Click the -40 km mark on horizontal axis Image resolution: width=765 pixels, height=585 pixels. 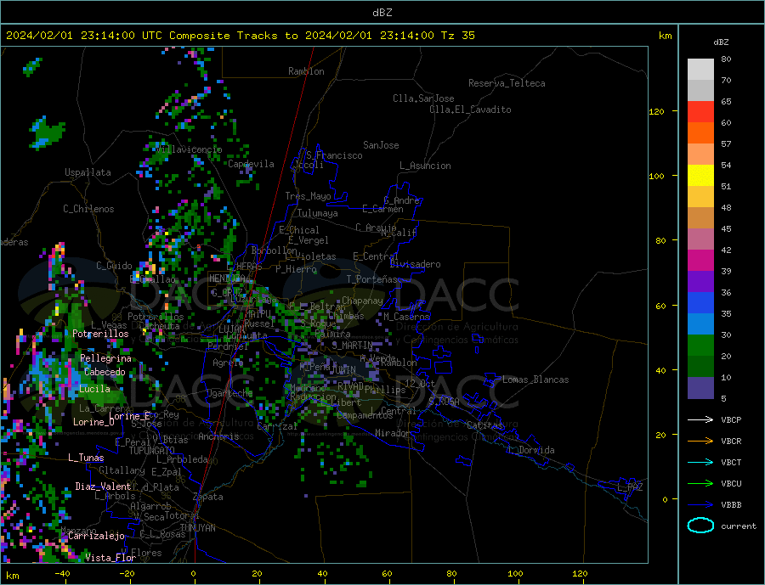click(x=62, y=574)
